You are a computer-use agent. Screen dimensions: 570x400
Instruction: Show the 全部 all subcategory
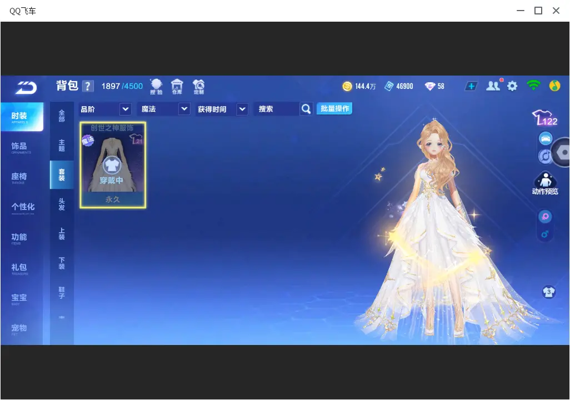click(62, 116)
